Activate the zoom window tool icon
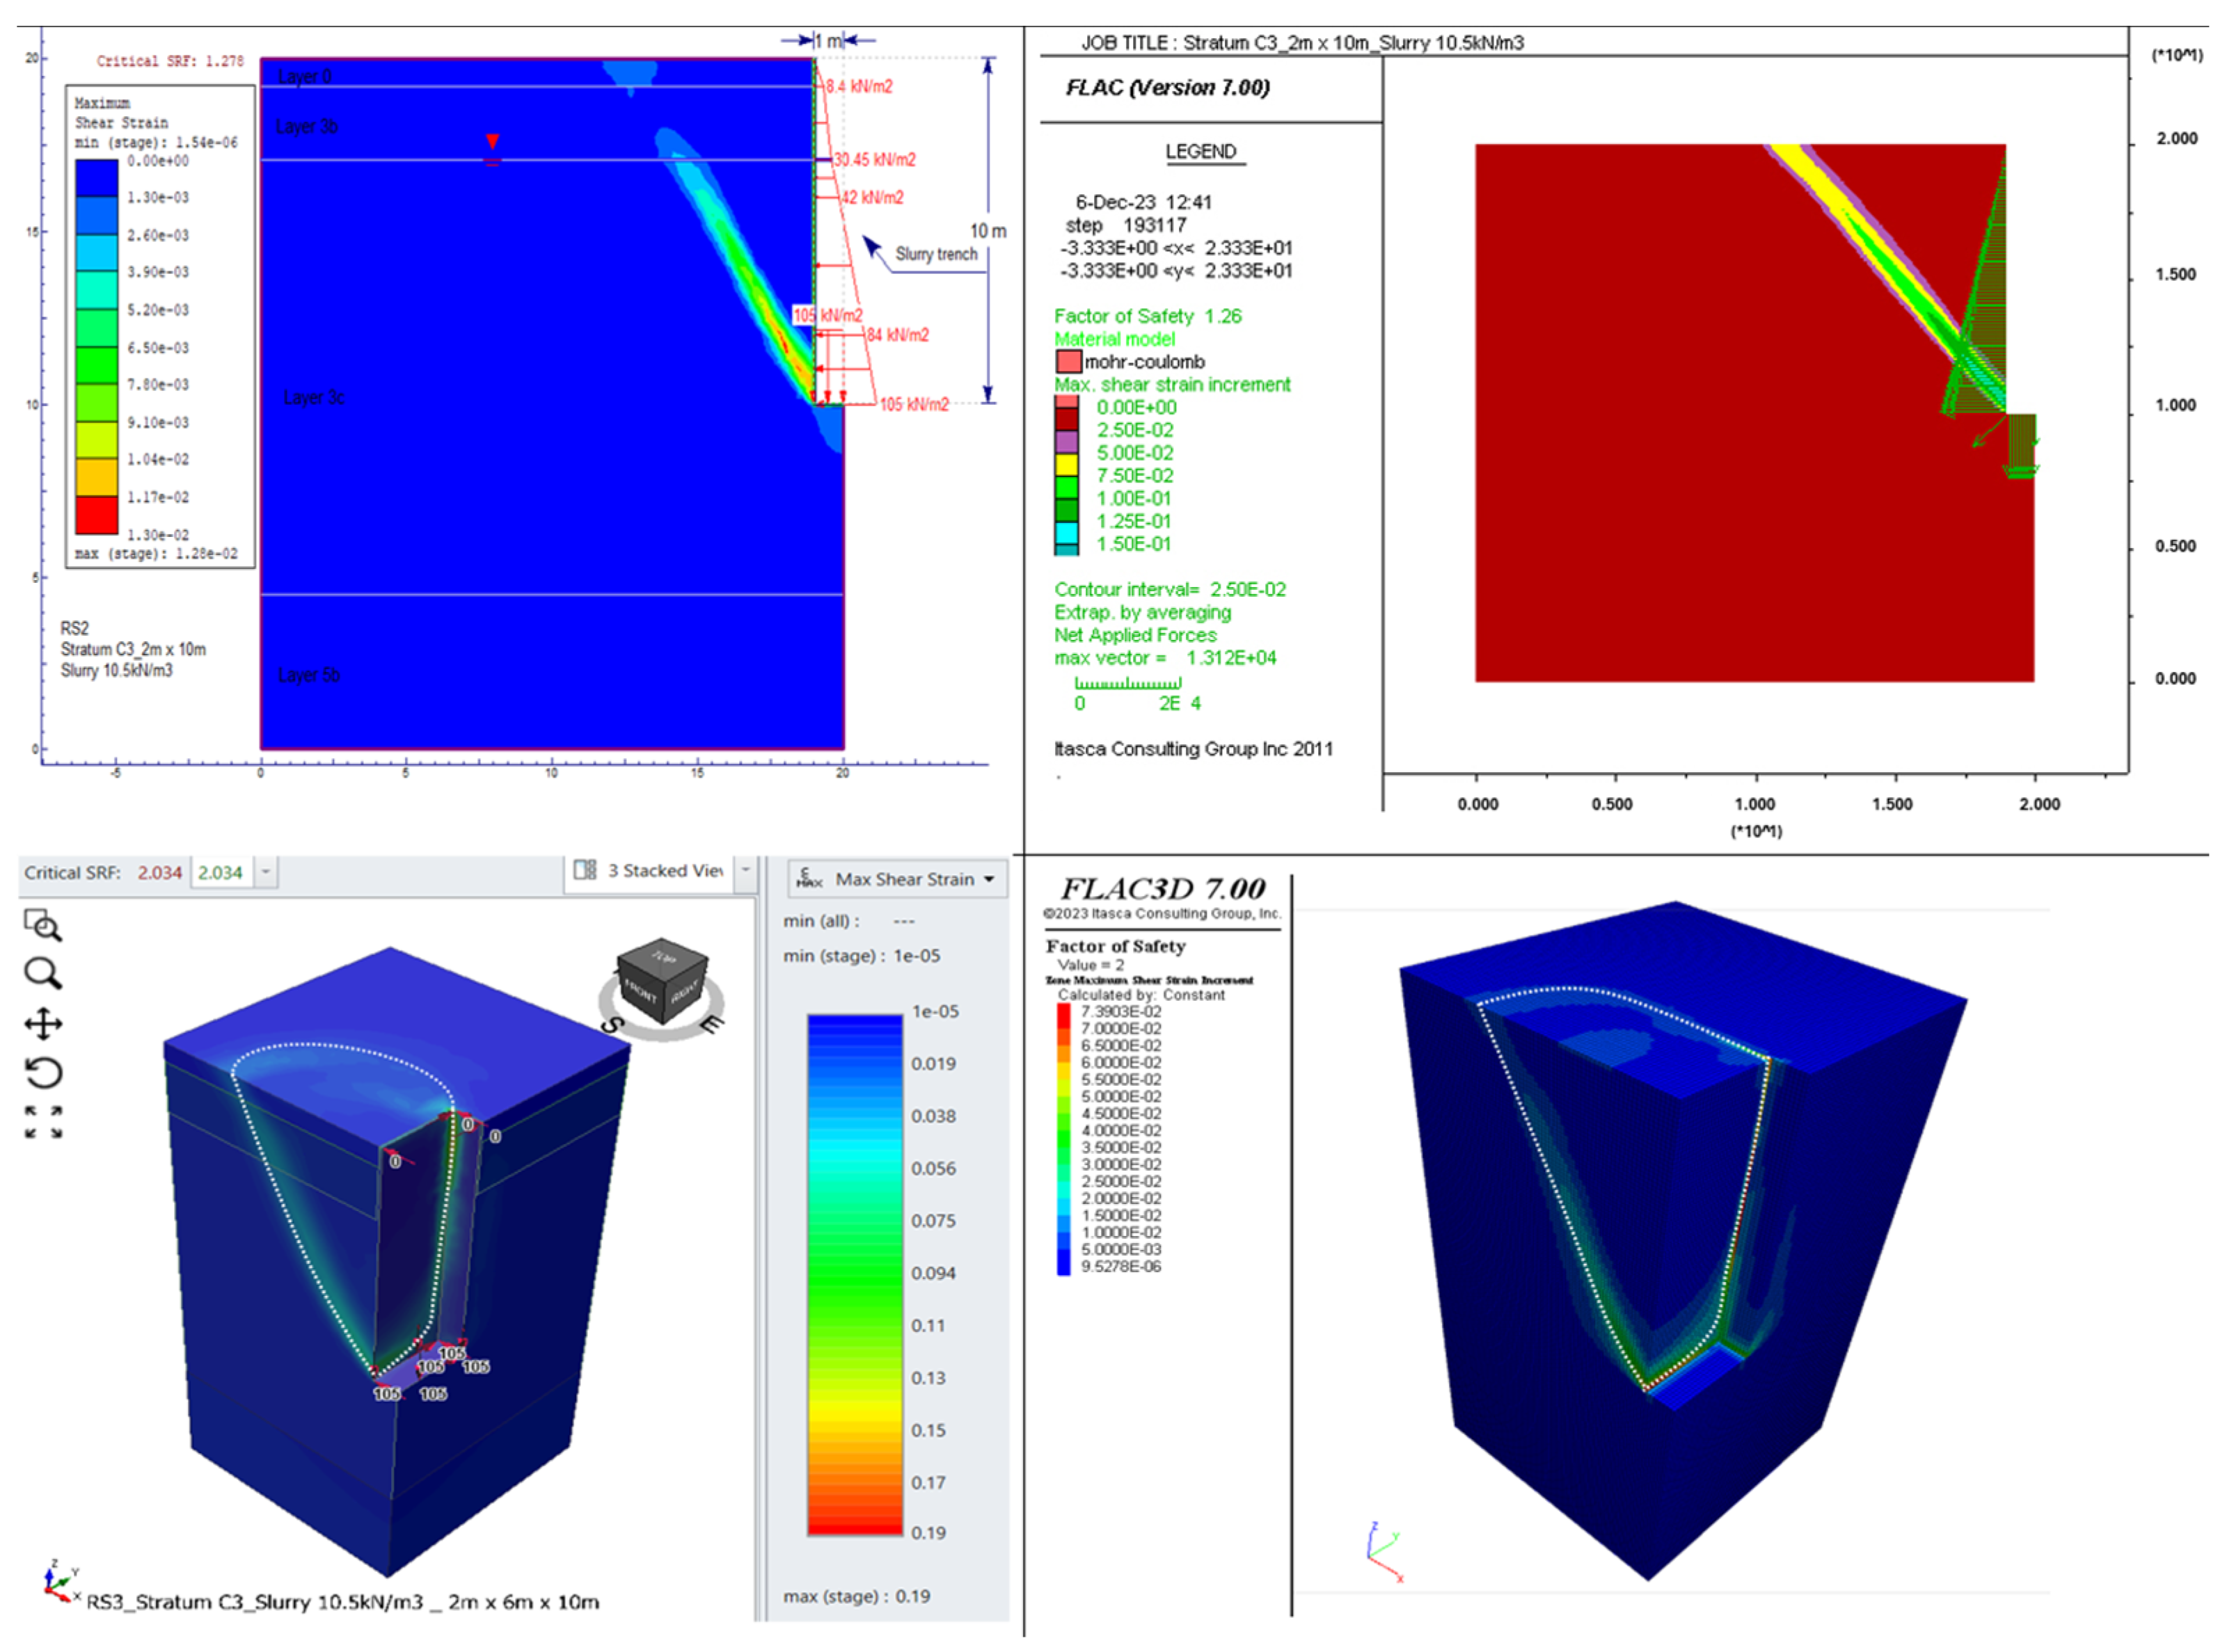This screenshot has width=2227, height=1652. [42, 925]
